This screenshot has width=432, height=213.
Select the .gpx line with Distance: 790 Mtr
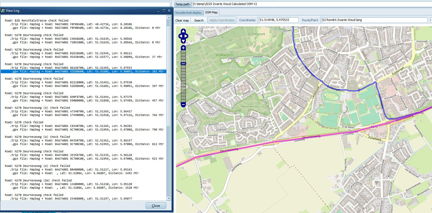pyautogui.click(x=88, y=130)
